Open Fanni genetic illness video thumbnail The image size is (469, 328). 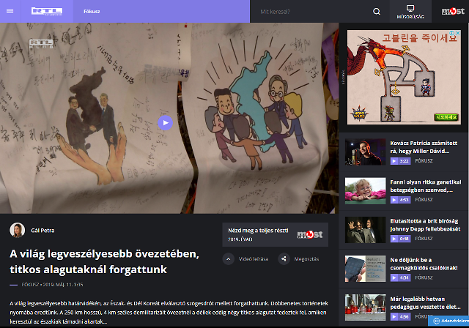[x=365, y=191]
